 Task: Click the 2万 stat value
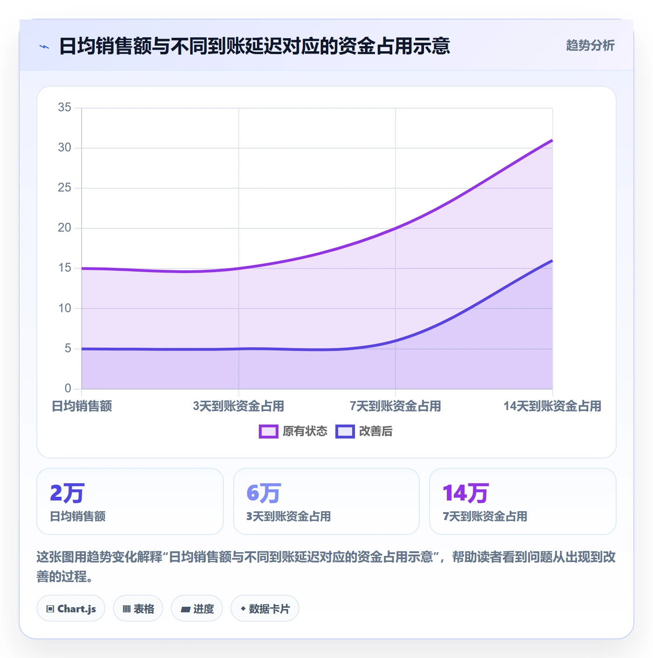pyautogui.click(x=67, y=493)
